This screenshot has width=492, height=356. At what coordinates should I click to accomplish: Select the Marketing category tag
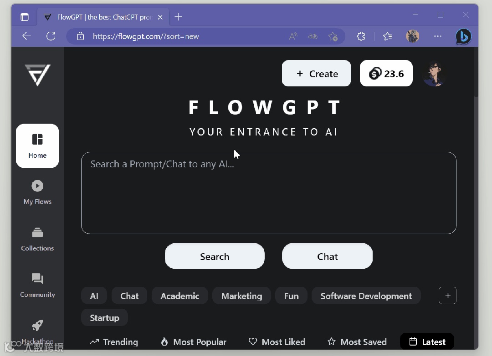241,296
